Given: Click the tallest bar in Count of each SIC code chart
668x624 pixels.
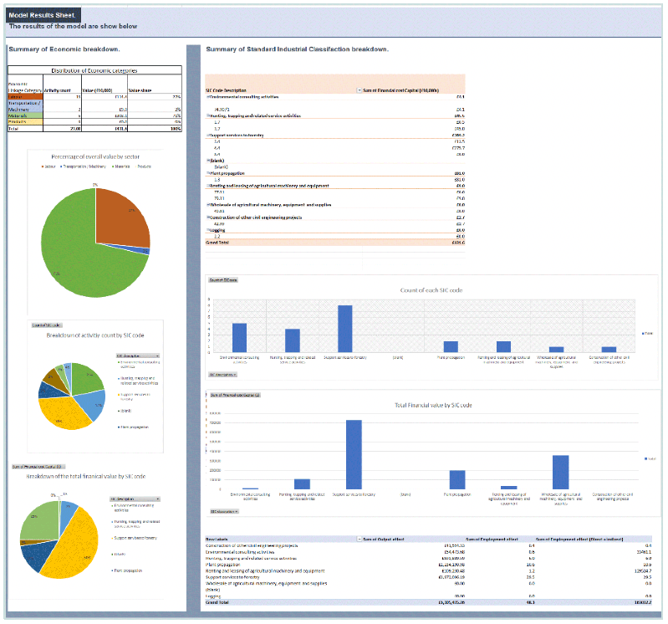Looking at the screenshot, I should pyautogui.click(x=345, y=329).
